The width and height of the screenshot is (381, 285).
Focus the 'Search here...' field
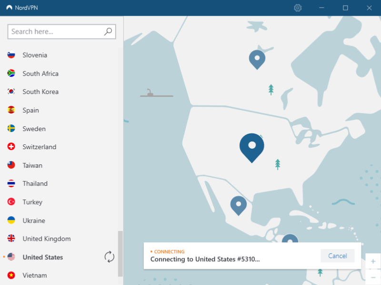click(62, 31)
